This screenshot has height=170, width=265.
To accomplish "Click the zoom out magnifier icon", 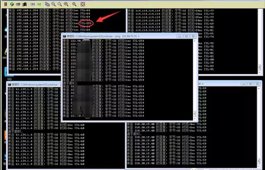I will (x=60, y=4).
